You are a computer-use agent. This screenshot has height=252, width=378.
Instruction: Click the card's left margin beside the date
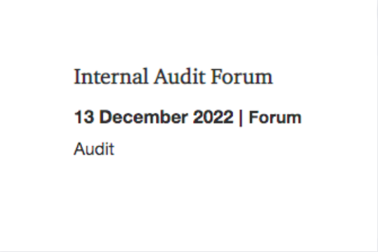tap(35, 118)
